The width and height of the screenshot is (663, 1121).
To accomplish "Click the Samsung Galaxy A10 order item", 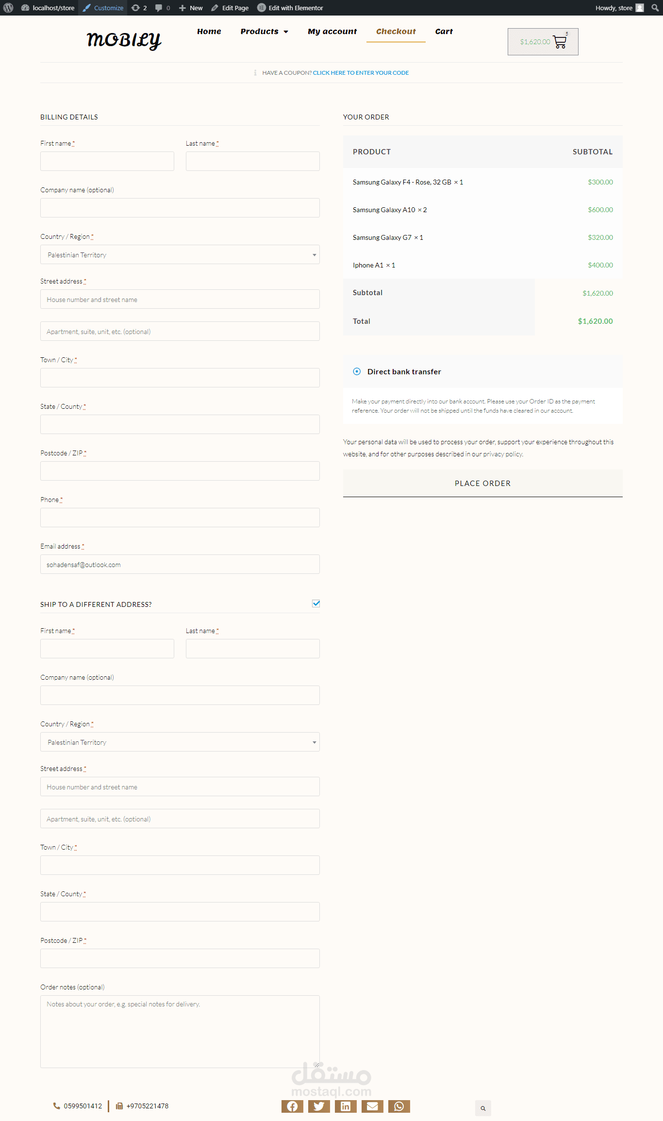I will 390,210.
